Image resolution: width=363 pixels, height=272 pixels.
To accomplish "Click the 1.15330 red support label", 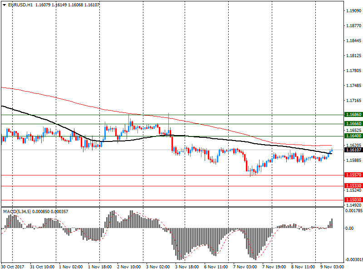I will tap(353, 186).
